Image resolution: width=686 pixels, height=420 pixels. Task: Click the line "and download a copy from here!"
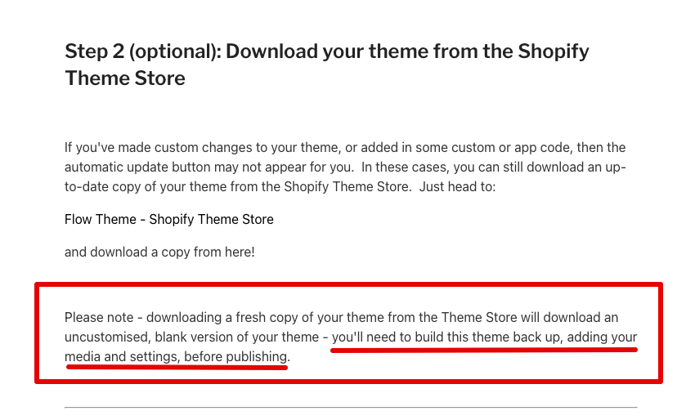(x=159, y=252)
